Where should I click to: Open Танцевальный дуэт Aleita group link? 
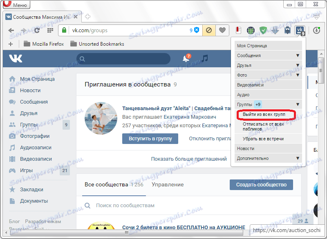coord(177,108)
